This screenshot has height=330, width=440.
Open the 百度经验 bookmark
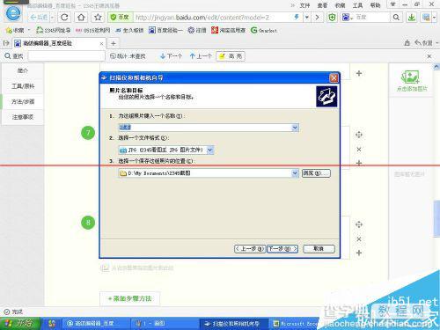[x=165, y=30]
